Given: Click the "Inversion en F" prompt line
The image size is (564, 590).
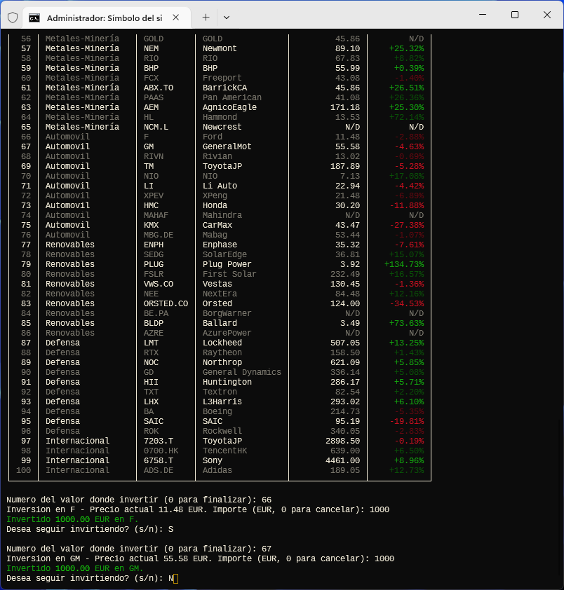Looking at the screenshot, I should (x=197, y=509).
